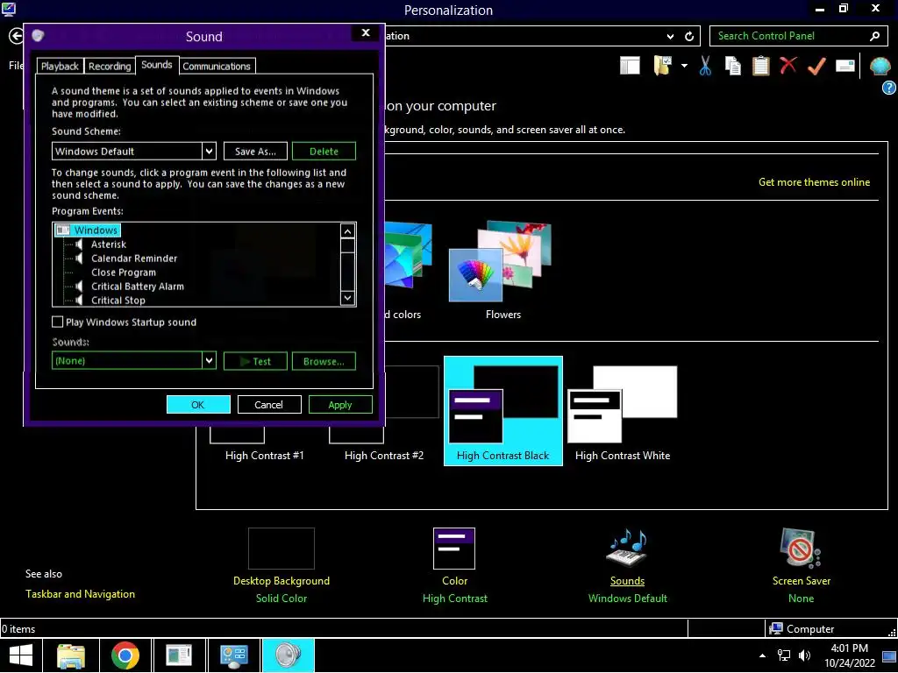Image resolution: width=898 pixels, height=673 pixels.
Task: Click the clock showing 4:01 PM
Action: pyautogui.click(x=849, y=648)
